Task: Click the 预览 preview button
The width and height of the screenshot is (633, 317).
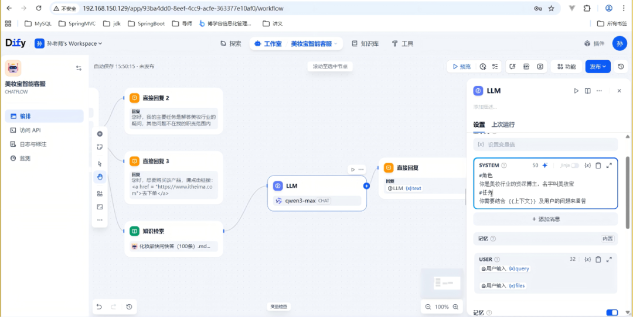Action: [x=460, y=67]
